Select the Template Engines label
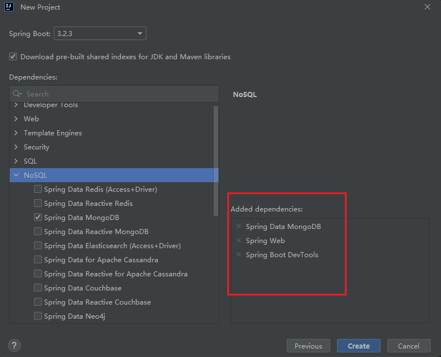This screenshot has height=357, width=441. pos(53,133)
